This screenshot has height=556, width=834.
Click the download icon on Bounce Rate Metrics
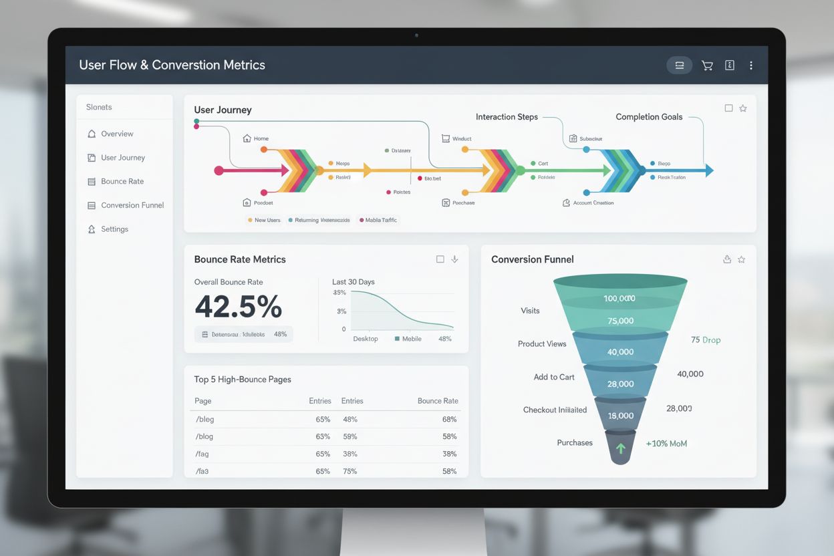[x=454, y=259]
